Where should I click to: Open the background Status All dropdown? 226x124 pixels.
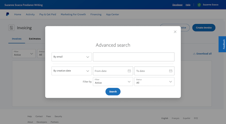click(41, 54)
